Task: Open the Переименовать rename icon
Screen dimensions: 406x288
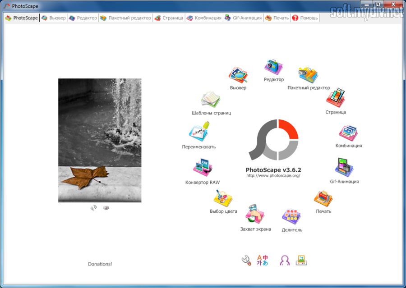Action: [199, 132]
